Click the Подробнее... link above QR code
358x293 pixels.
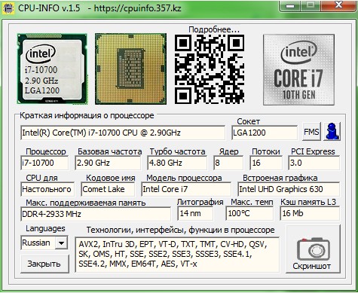(214, 29)
